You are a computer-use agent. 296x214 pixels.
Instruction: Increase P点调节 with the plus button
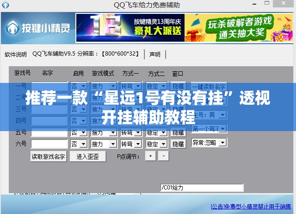(150, 156)
